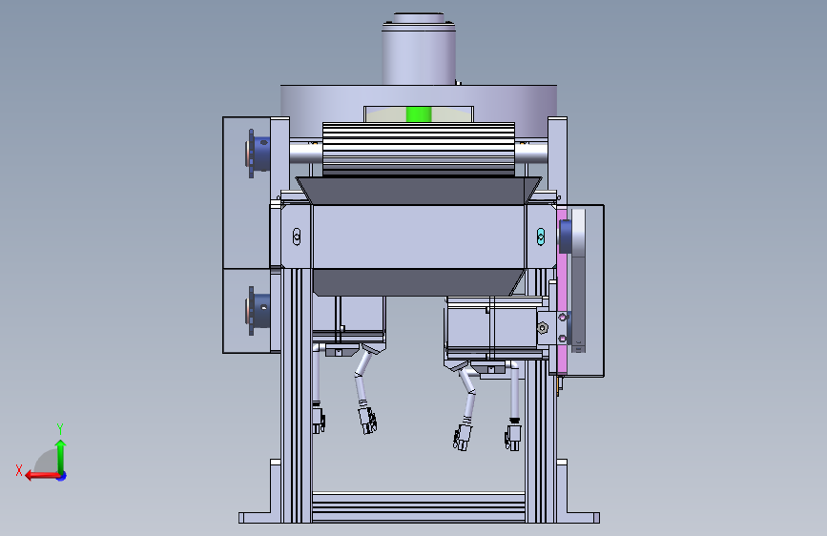Select the left motor body under the chute
827x536 pixels.
point(348,320)
